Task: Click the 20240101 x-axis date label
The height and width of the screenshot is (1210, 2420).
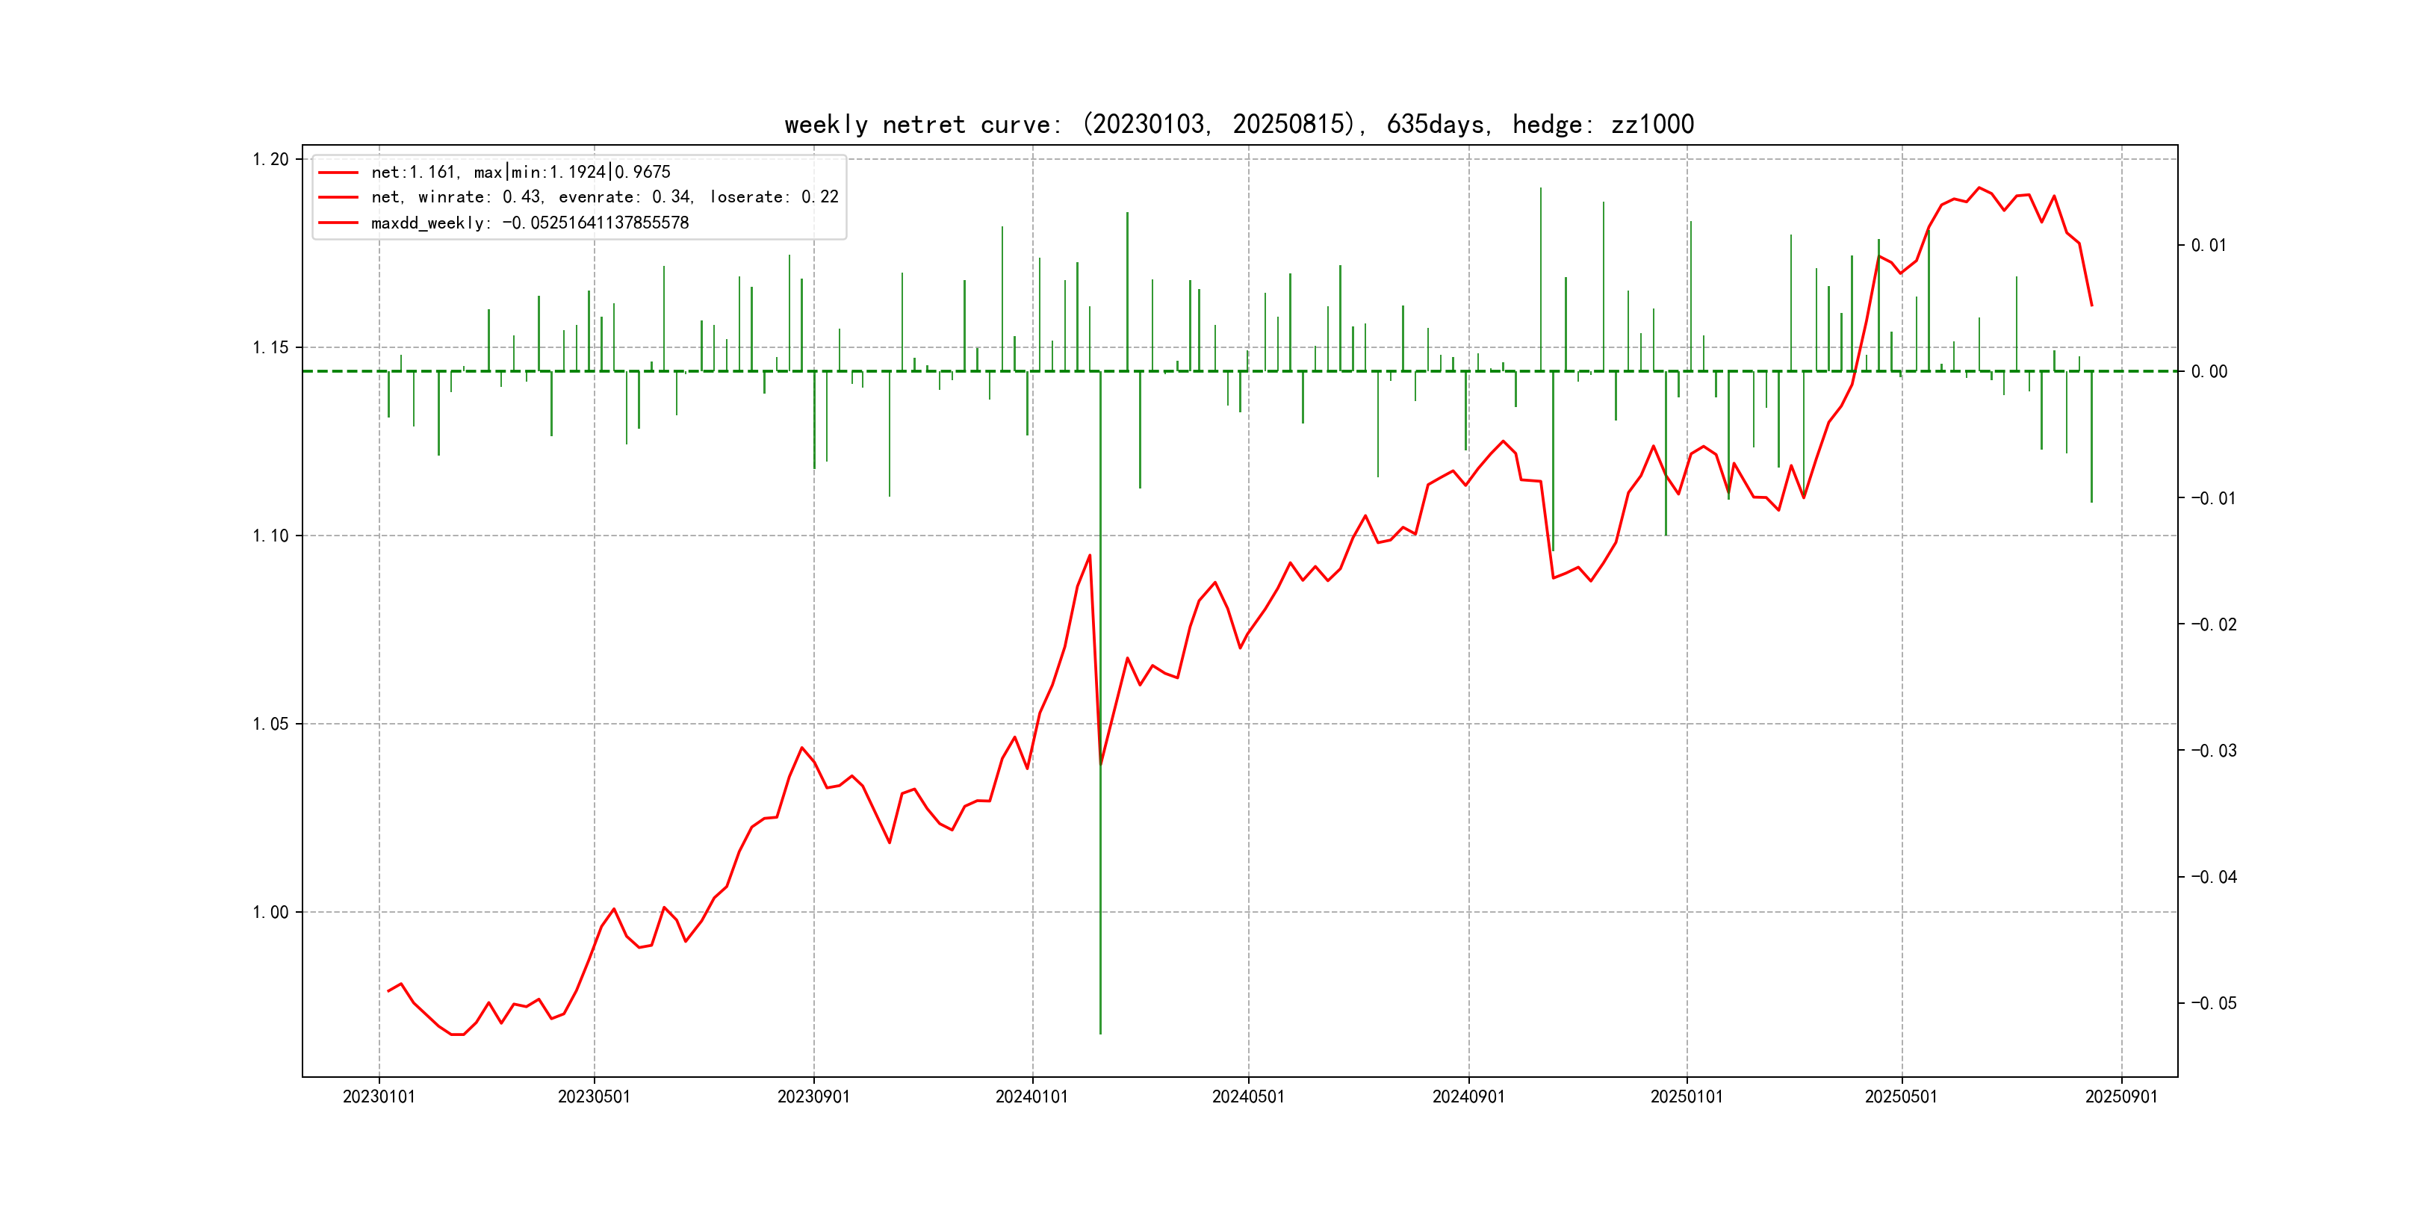Action: (1031, 1096)
